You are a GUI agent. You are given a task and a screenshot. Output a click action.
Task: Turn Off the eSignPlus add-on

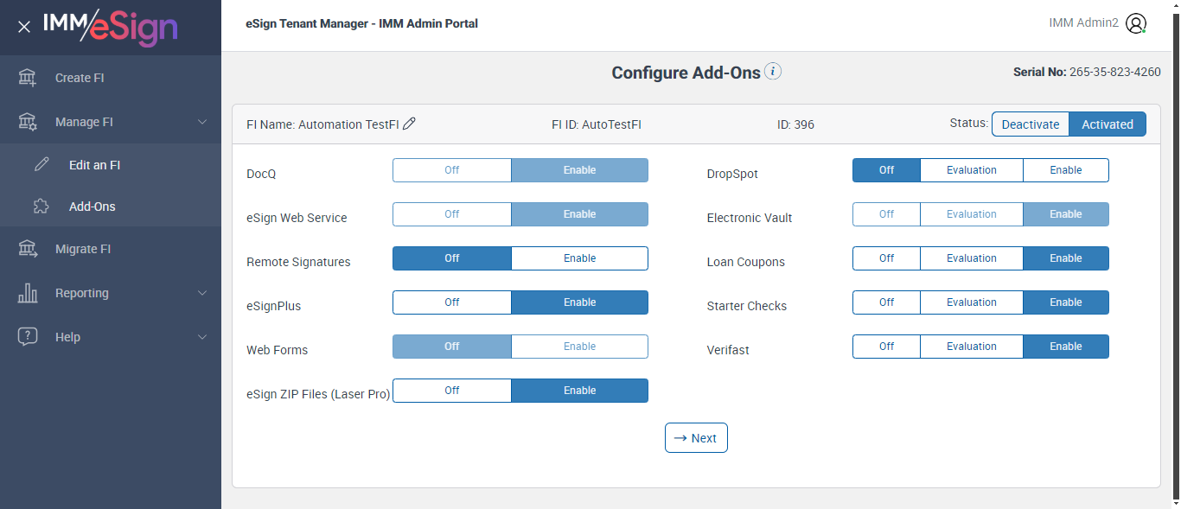pos(451,302)
